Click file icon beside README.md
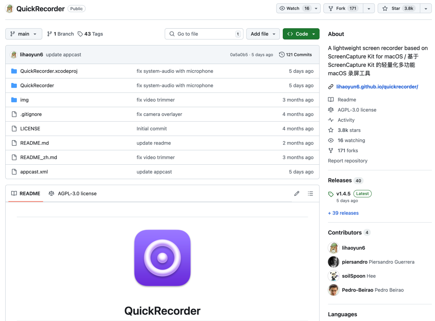 pos(14,143)
